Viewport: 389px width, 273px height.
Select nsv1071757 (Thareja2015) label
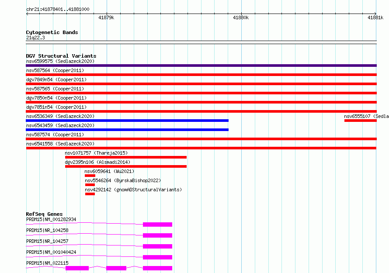96,153
